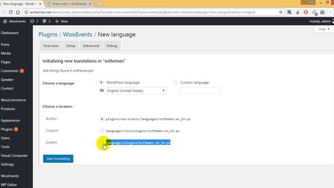Open Products in the sidebar

pos(8,109)
